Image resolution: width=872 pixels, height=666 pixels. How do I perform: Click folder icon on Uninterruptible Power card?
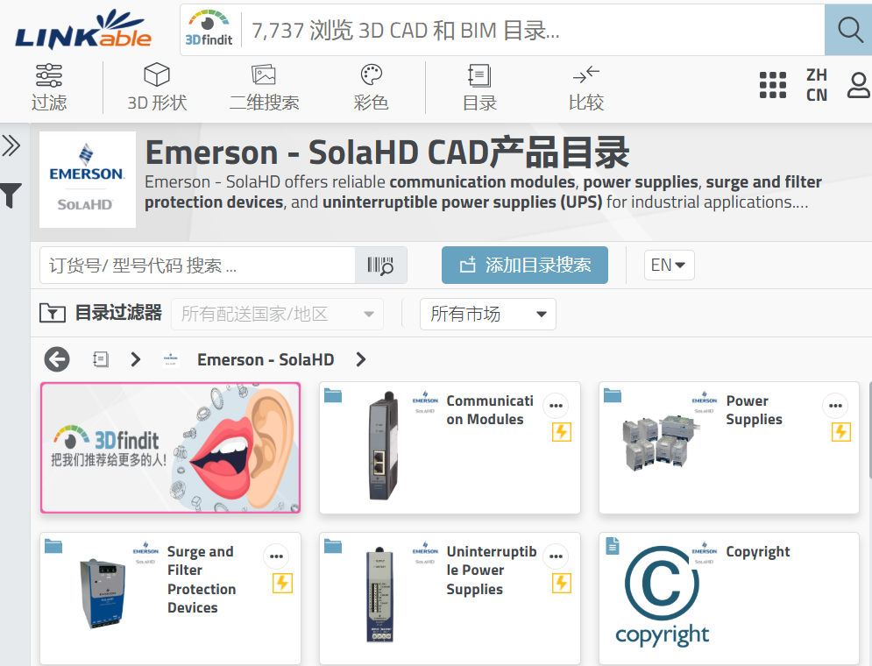332,546
